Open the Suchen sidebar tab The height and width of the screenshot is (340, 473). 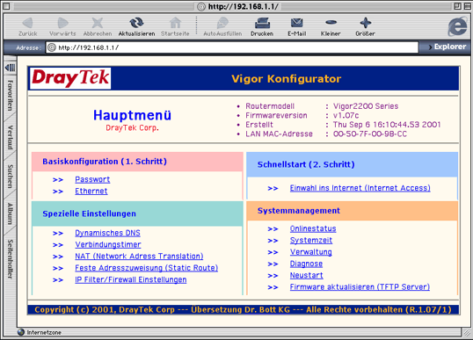[x=11, y=177]
